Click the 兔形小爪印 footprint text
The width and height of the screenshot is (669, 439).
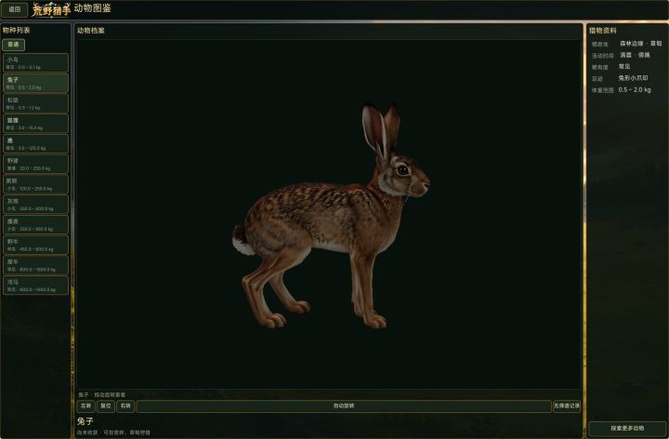click(x=633, y=78)
